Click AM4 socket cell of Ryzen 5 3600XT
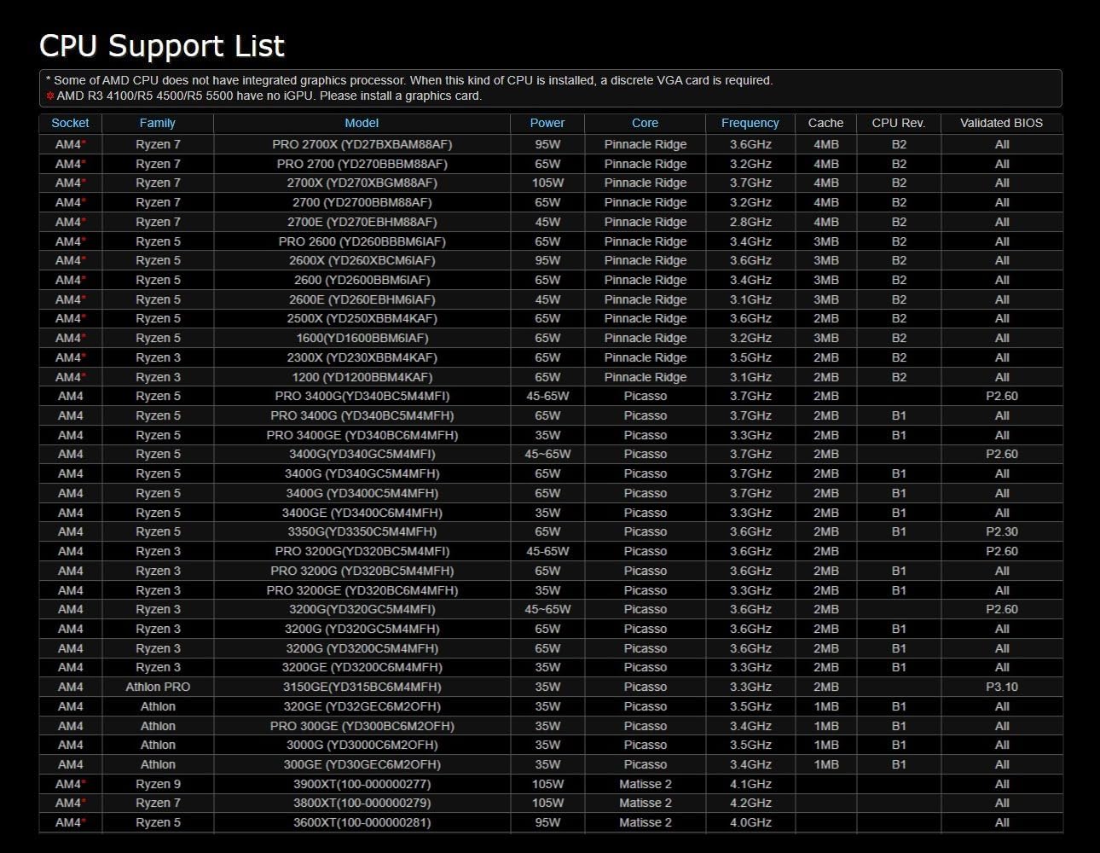The height and width of the screenshot is (853, 1100). pos(69,822)
